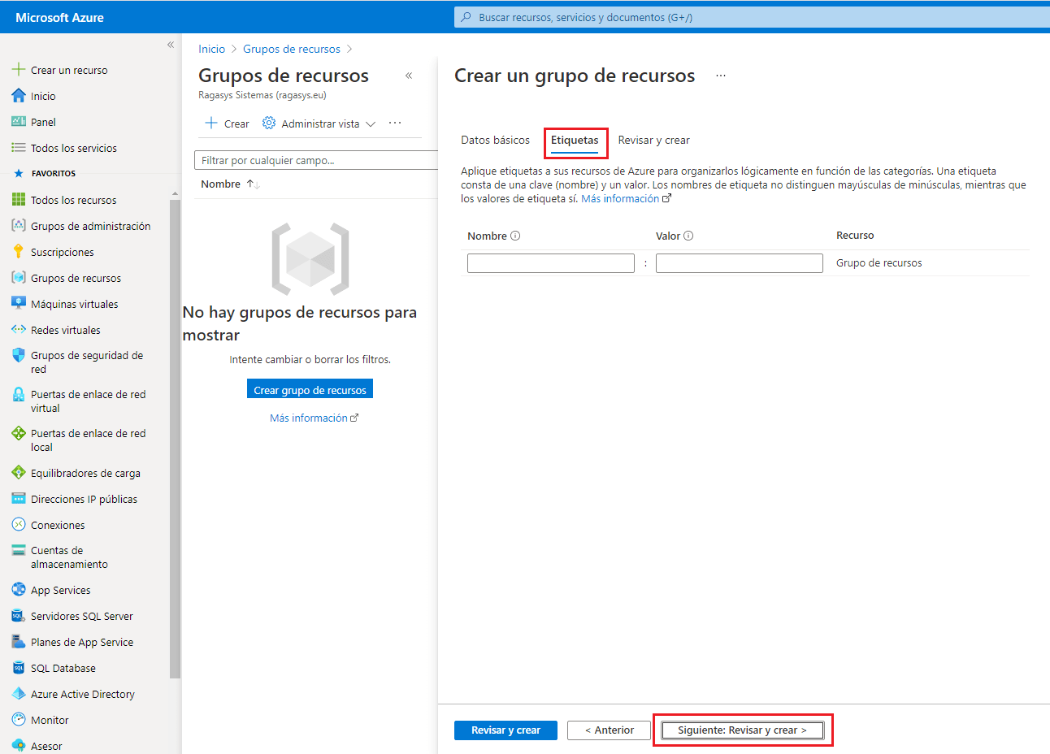Click the Azure Active Directory icon

(19, 694)
